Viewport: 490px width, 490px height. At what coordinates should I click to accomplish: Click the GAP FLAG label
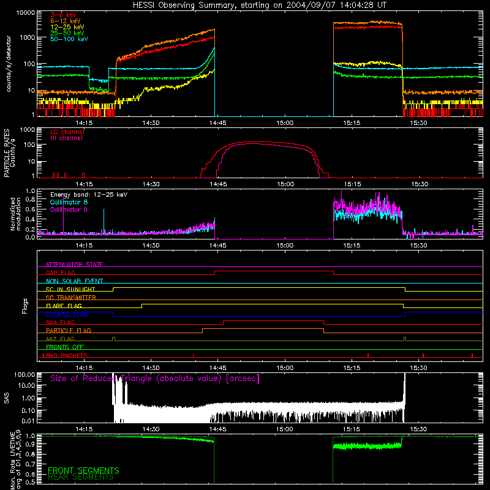(x=60, y=273)
